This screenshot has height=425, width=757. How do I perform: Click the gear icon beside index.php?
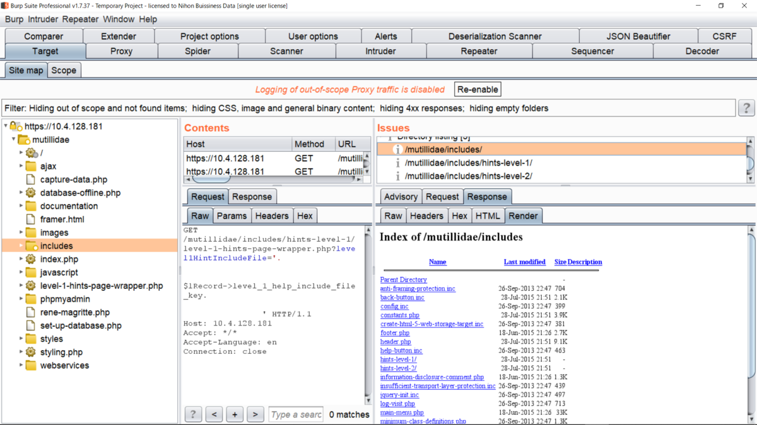coord(30,259)
